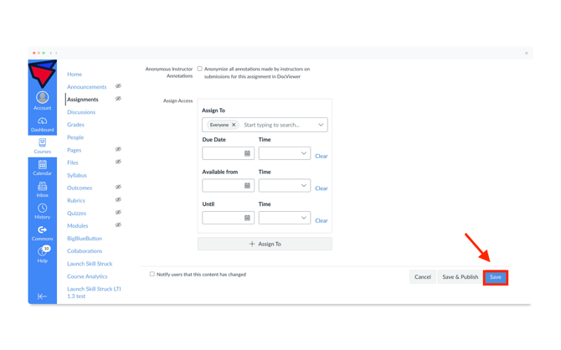Open Course Analytics link
The width and height of the screenshot is (561, 350).
[x=87, y=276]
